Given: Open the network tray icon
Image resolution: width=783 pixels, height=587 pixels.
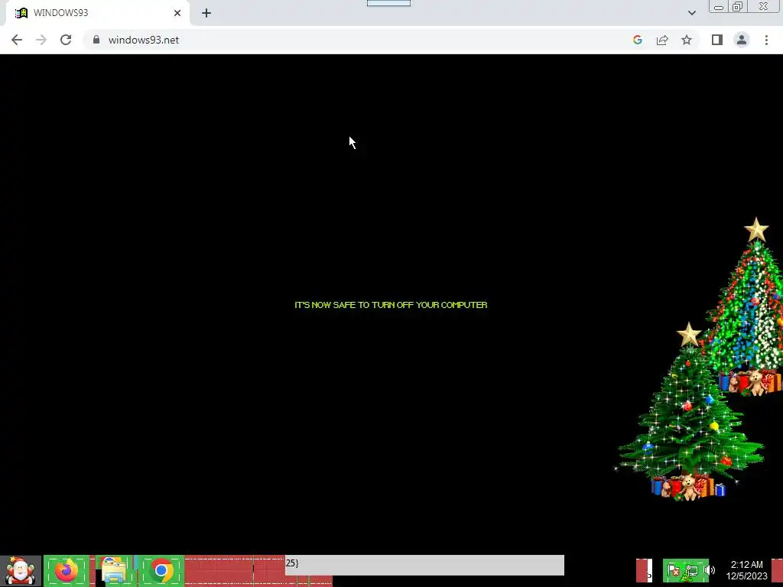Looking at the screenshot, I should (691, 570).
